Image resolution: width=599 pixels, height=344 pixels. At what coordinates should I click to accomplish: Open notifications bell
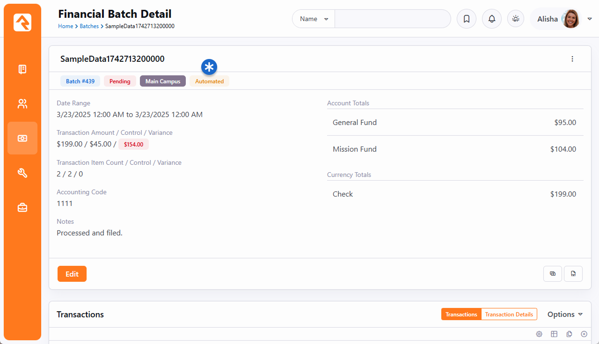492,19
